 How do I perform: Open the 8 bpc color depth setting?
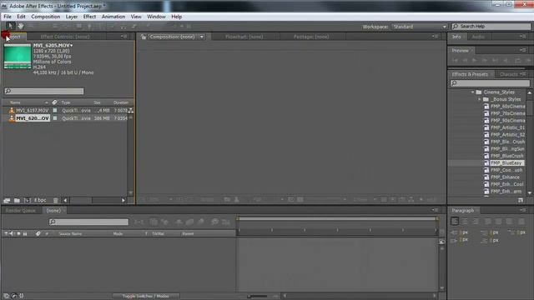click(40, 200)
